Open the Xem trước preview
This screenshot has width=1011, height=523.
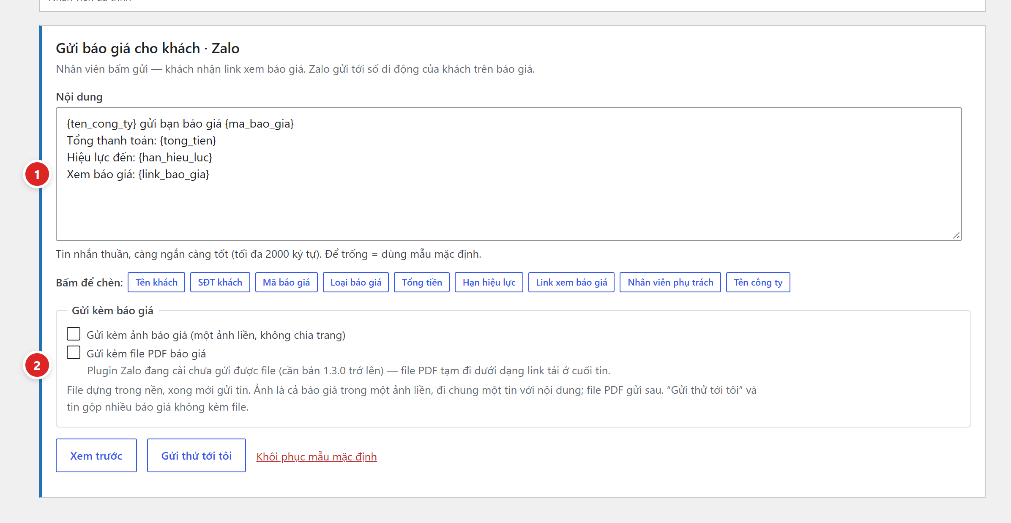click(x=96, y=455)
